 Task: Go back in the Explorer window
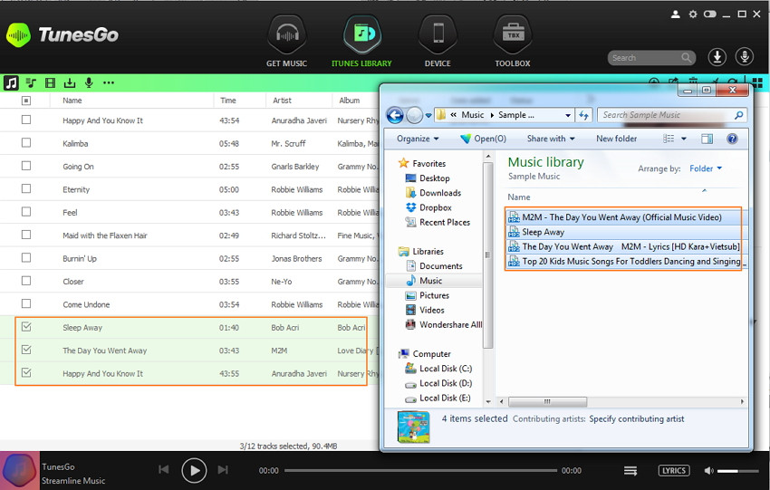(x=395, y=115)
